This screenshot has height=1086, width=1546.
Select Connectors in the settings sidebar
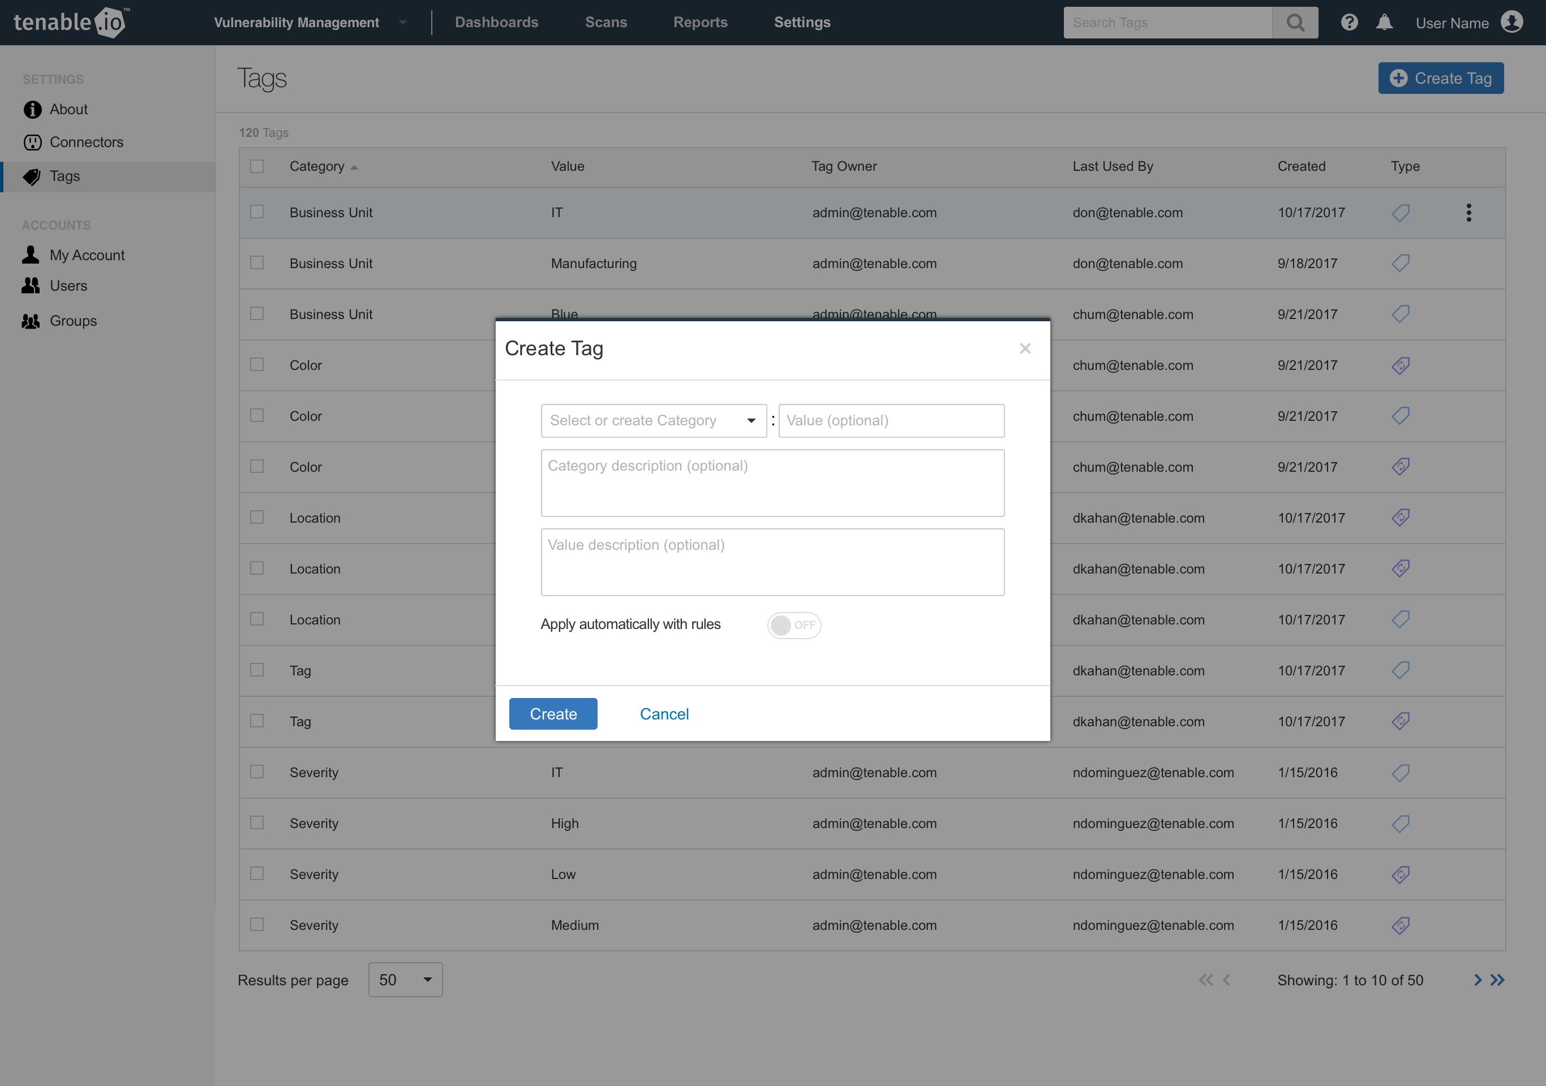[86, 142]
